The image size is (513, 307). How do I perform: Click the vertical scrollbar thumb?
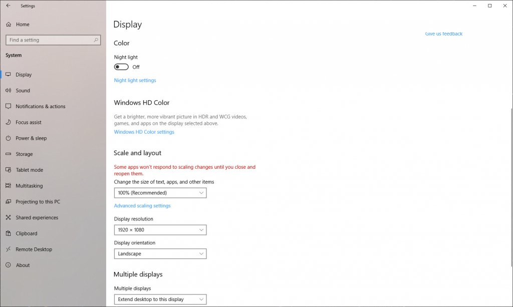[511, 187]
